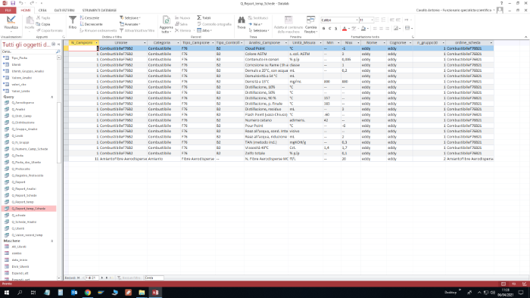The image size is (530, 298).
Task: Click Seleziona under Trova group
Action: 259,30
